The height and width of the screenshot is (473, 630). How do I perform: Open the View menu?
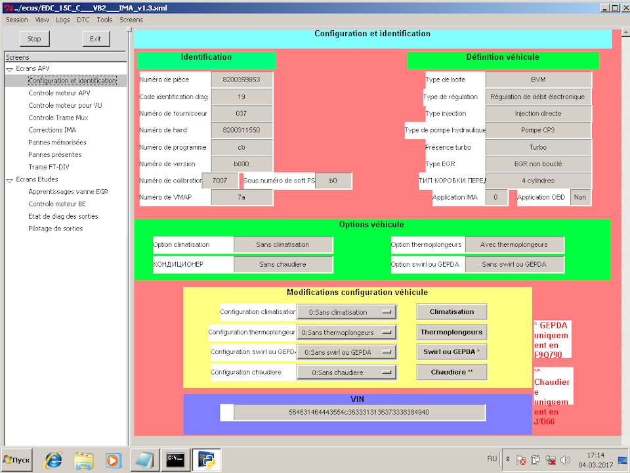coord(42,20)
